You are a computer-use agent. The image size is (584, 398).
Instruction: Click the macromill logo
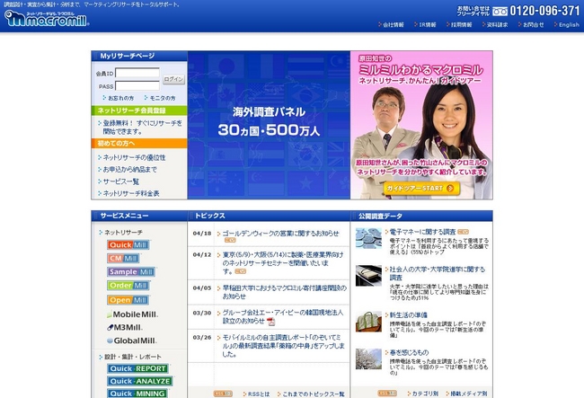point(47,19)
